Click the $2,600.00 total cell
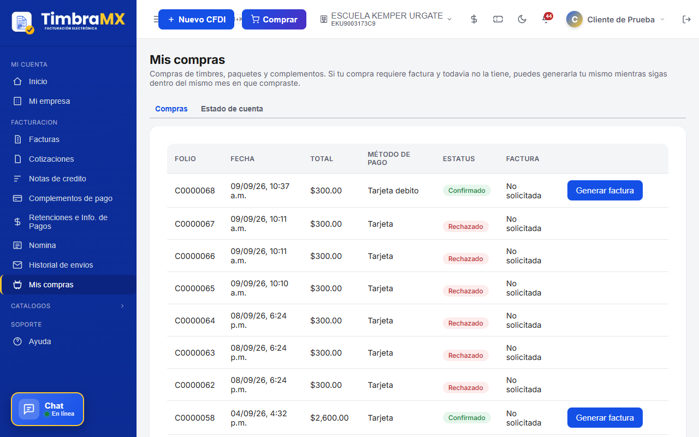 coord(329,418)
